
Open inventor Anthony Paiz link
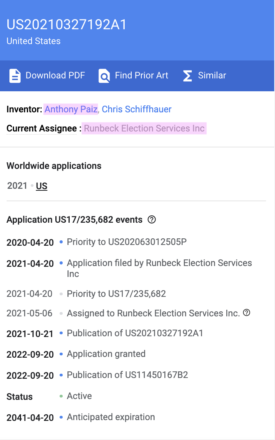[71, 109]
